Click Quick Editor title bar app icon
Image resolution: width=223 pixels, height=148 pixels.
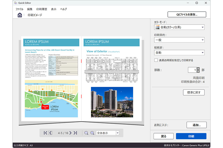[x=15, y=3]
